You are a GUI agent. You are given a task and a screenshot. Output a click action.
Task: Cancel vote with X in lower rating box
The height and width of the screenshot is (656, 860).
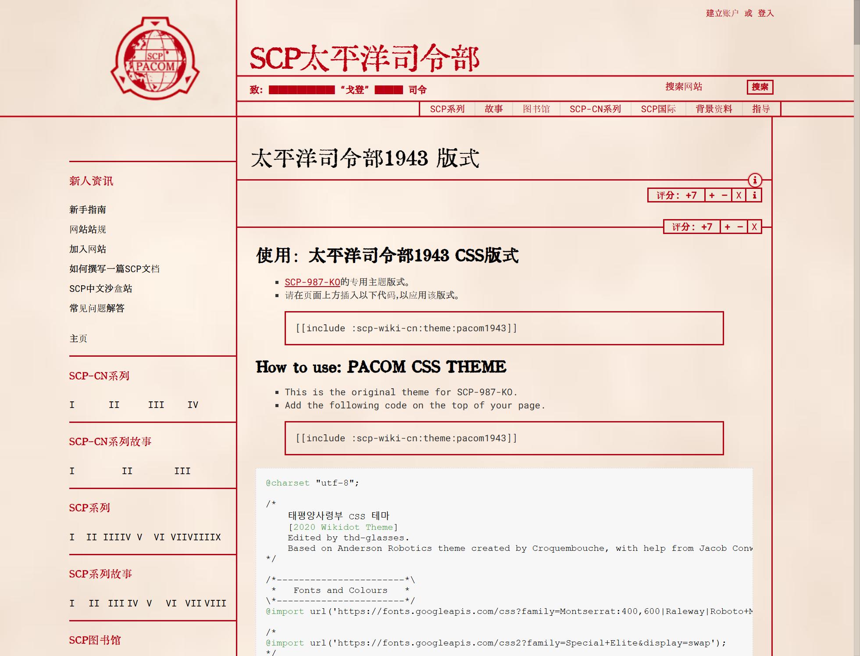click(x=754, y=227)
